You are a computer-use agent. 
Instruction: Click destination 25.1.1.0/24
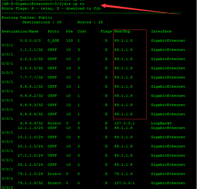[x=31, y=146]
